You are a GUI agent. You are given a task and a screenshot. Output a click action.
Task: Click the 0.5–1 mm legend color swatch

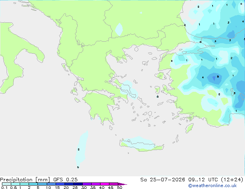tap(15, 184)
